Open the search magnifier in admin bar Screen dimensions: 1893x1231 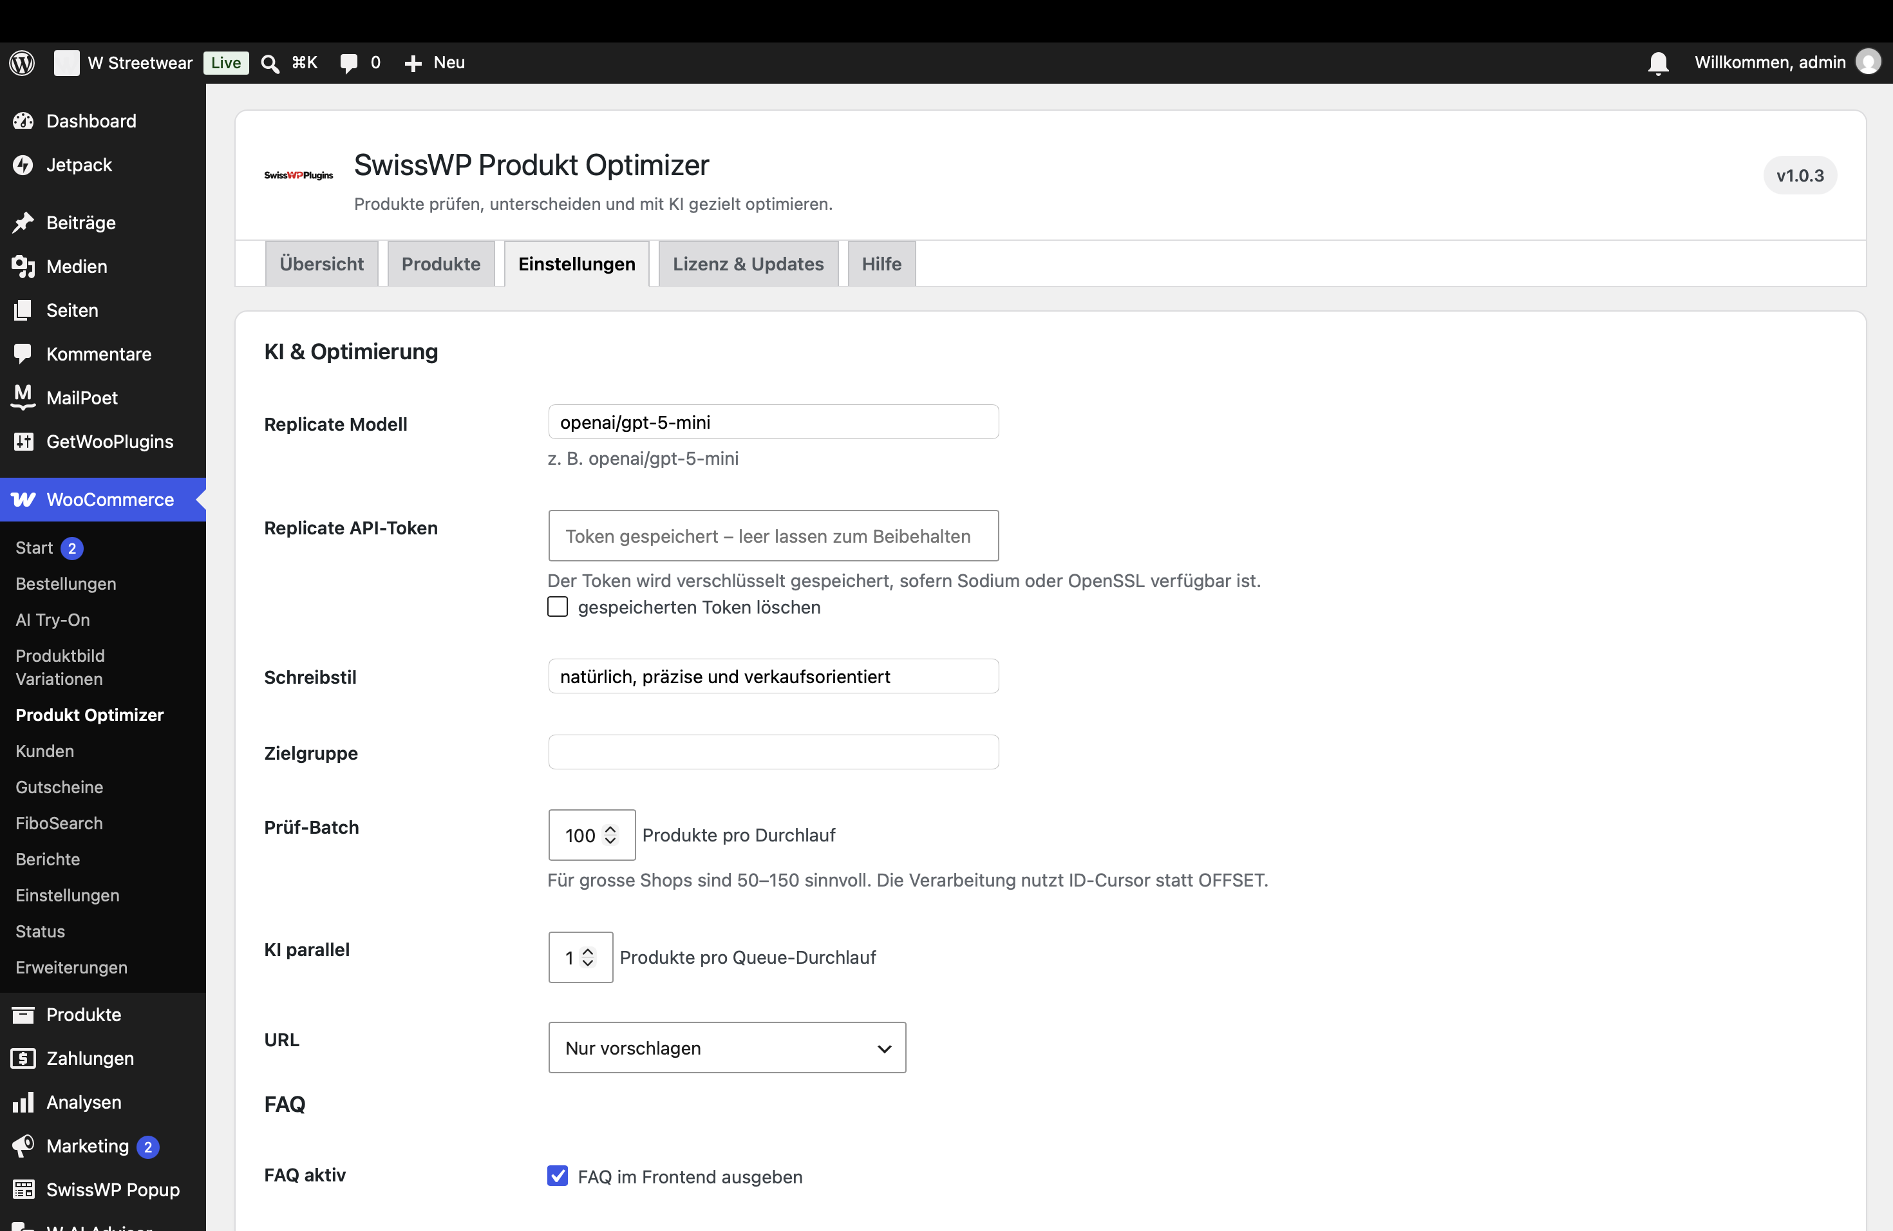tap(270, 64)
